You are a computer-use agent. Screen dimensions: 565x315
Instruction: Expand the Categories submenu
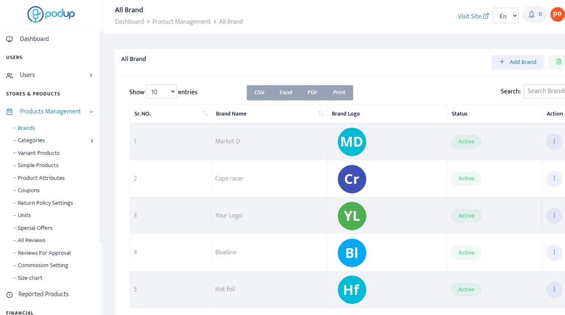(92, 141)
